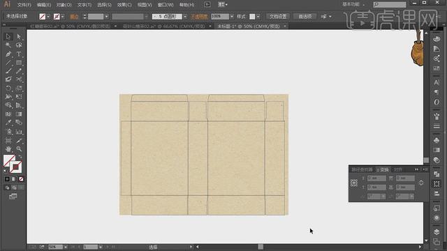This screenshot has height=251, width=447.
Task: Click the stroke 描边 link in control bar
Action: pos(74,17)
